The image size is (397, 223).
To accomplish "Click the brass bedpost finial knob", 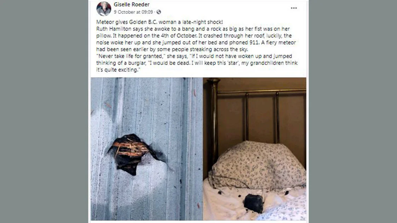I will 213,81.
